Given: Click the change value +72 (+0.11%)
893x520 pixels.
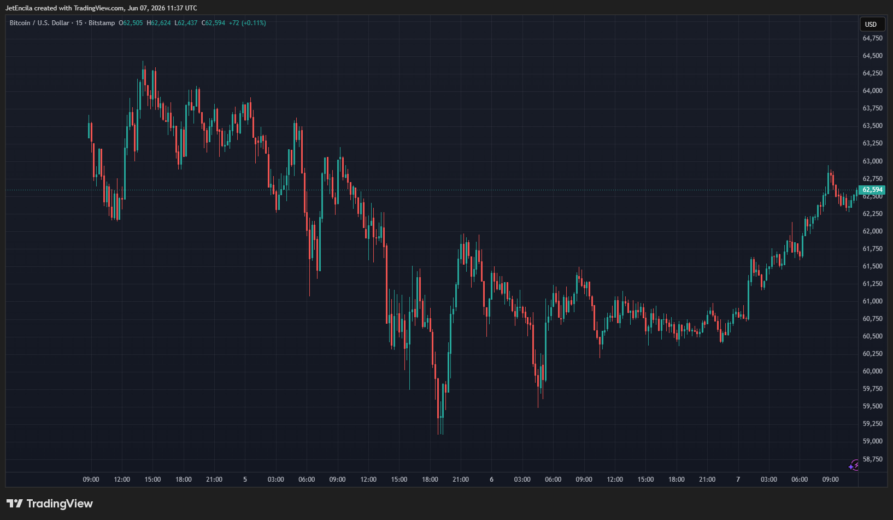Looking at the screenshot, I should click(248, 23).
